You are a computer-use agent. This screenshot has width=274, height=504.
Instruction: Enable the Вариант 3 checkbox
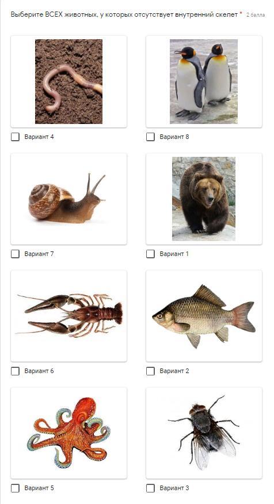[150, 488]
